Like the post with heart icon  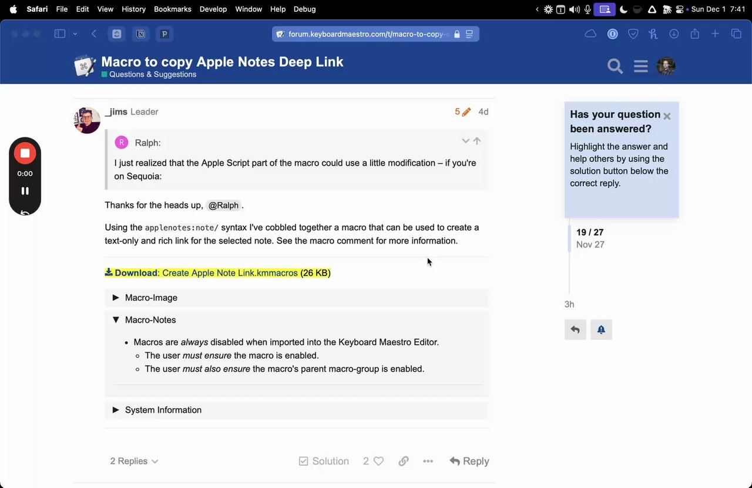pos(379,461)
